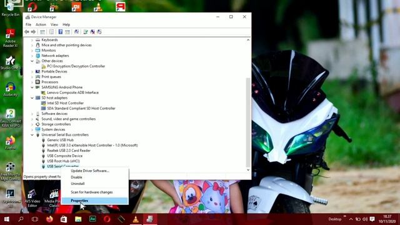Viewport: 400px width, 225px height.
Task: Click the Forward arrow in Device Manager toolbar
Action: [x=33, y=32]
